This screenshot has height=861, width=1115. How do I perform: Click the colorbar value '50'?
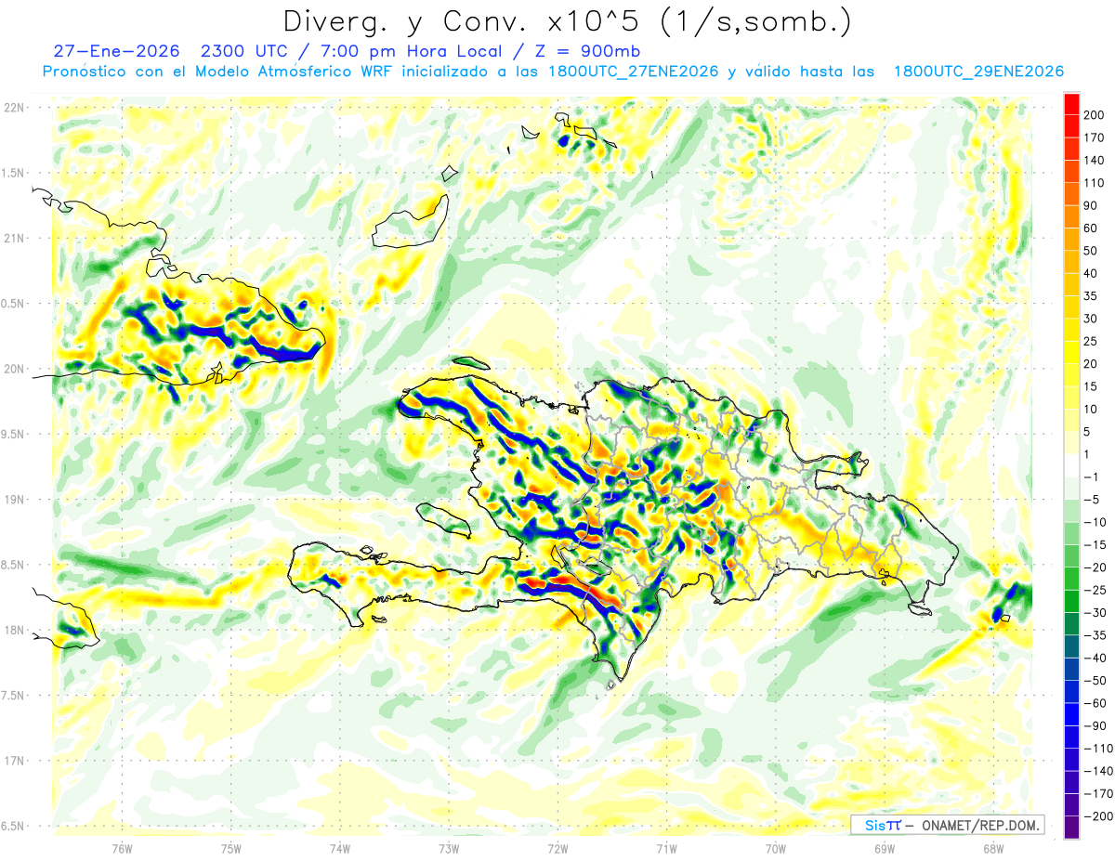(x=1091, y=251)
